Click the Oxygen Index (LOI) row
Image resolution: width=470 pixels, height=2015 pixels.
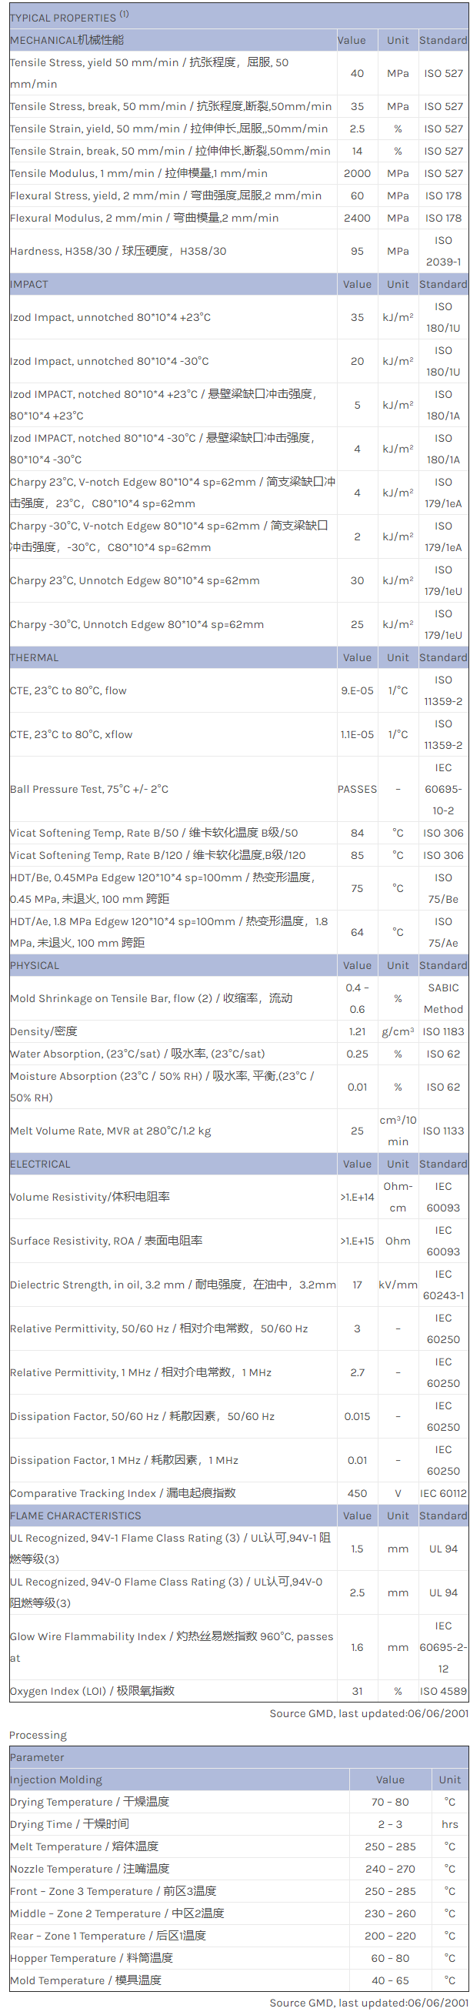[239, 1690]
